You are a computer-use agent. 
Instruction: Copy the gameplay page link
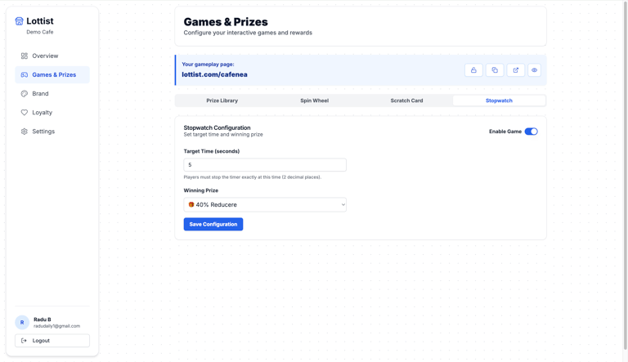(495, 70)
